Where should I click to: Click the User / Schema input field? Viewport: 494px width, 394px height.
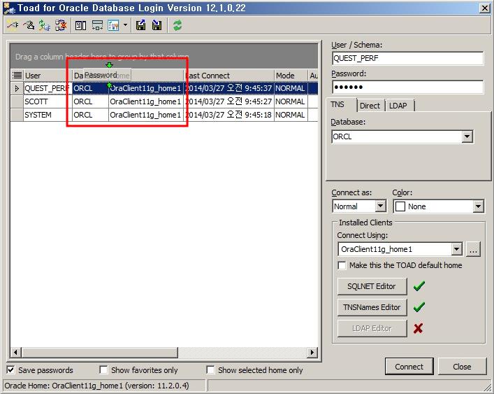pos(407,59)
